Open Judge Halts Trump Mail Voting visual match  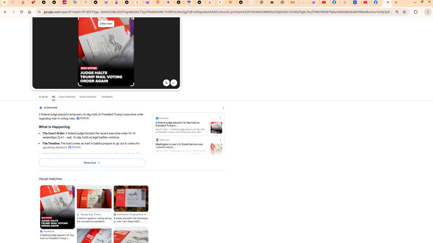(58, 207)
